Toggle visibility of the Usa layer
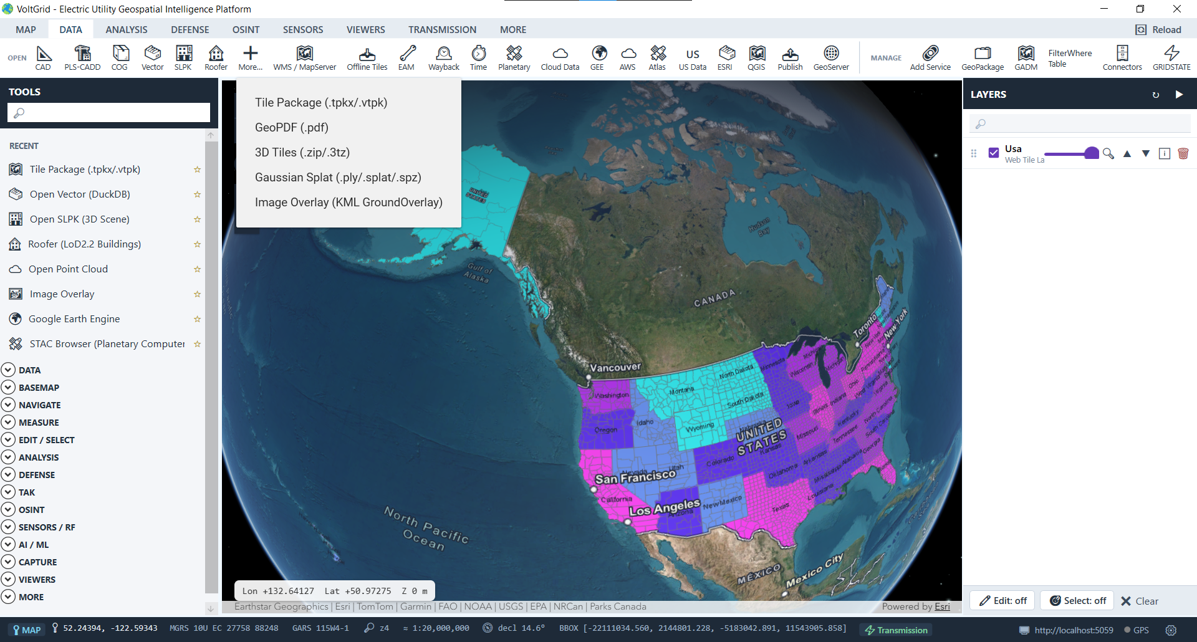This screenshot has width=1197, height=642. [x=994, y=153]
